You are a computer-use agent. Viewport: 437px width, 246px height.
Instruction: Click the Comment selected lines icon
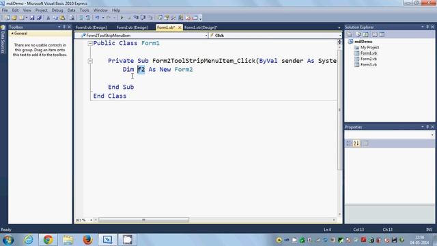(x=81, y=18)
